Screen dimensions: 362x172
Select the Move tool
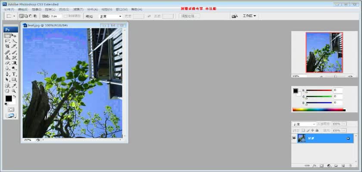click(x=14, y=36)
